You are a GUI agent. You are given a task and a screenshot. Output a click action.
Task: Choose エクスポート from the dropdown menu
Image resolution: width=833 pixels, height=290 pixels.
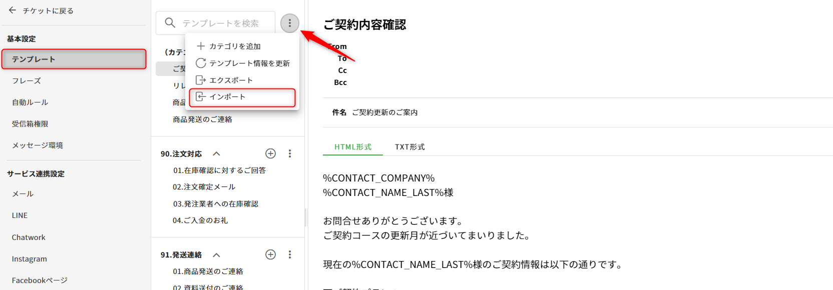click(231, 80)
